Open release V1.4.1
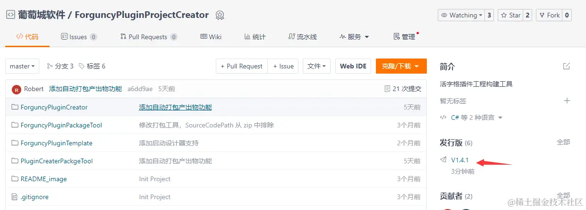Screen dimensions: 586x210 (x=460, y=160)
